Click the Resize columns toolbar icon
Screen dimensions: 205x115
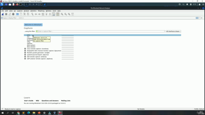[73, 14]
